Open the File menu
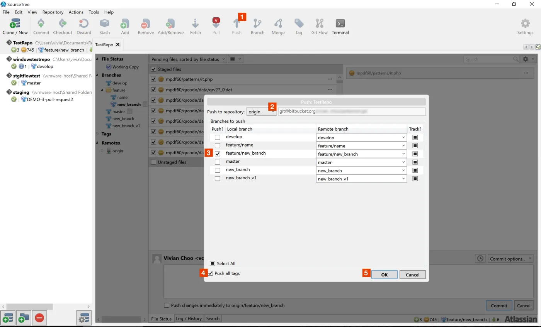541x327 pixels. pos(6,12)
